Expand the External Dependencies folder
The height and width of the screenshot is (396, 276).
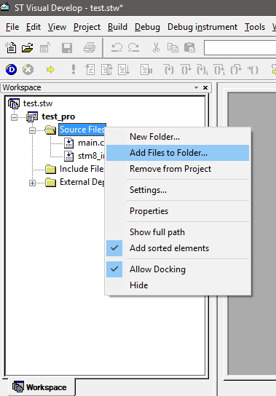pos(32,183)
